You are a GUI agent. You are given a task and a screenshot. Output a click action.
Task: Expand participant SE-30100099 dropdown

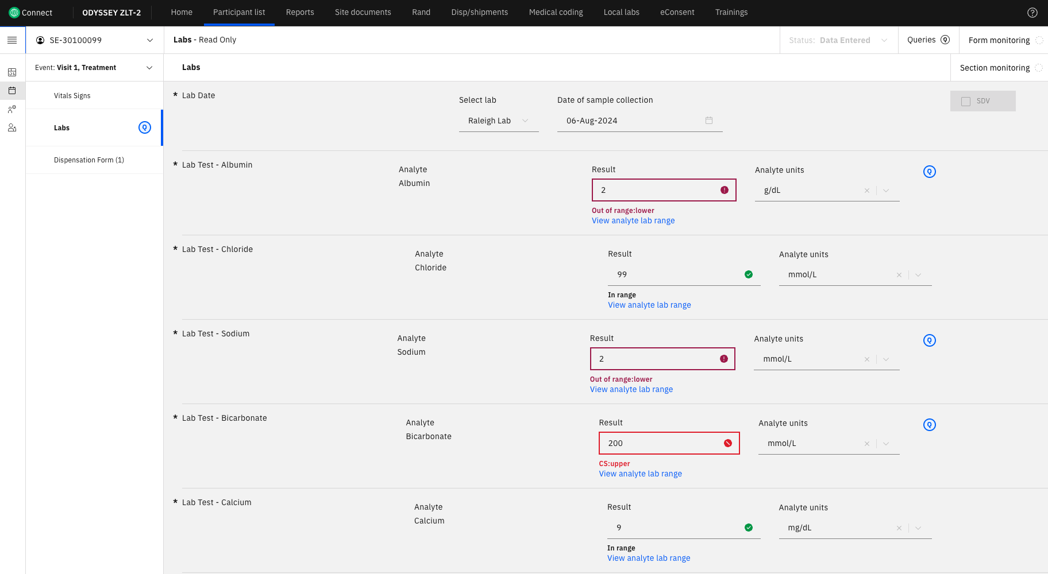click(150, 40)
